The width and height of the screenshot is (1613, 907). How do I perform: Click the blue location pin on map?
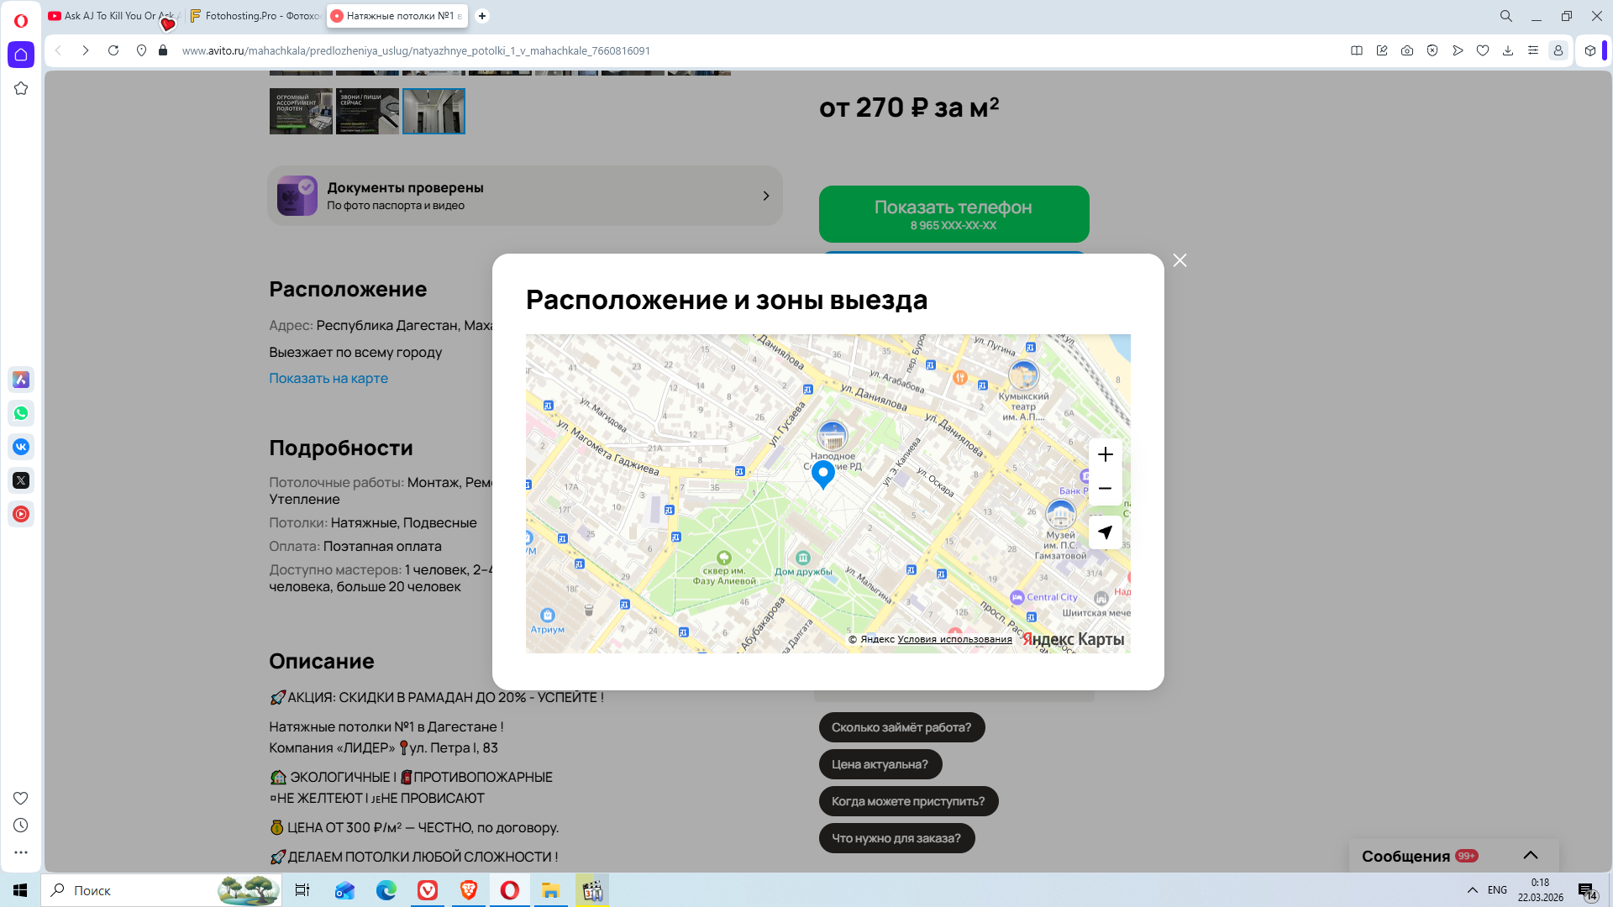point(822,473)
